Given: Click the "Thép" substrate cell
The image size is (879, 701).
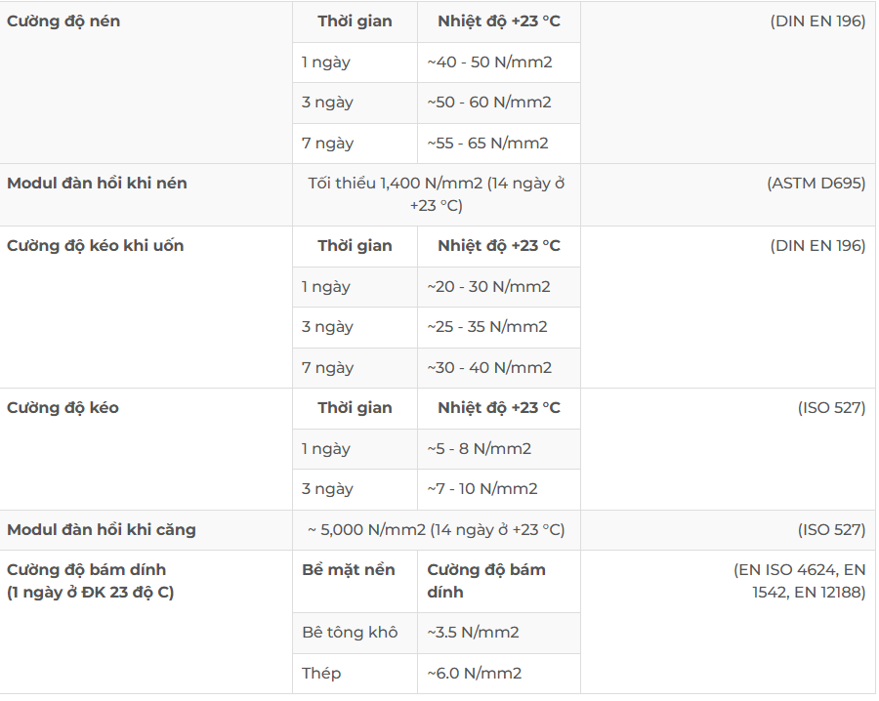Looking at the screenshot, I should tap(321, 674).
